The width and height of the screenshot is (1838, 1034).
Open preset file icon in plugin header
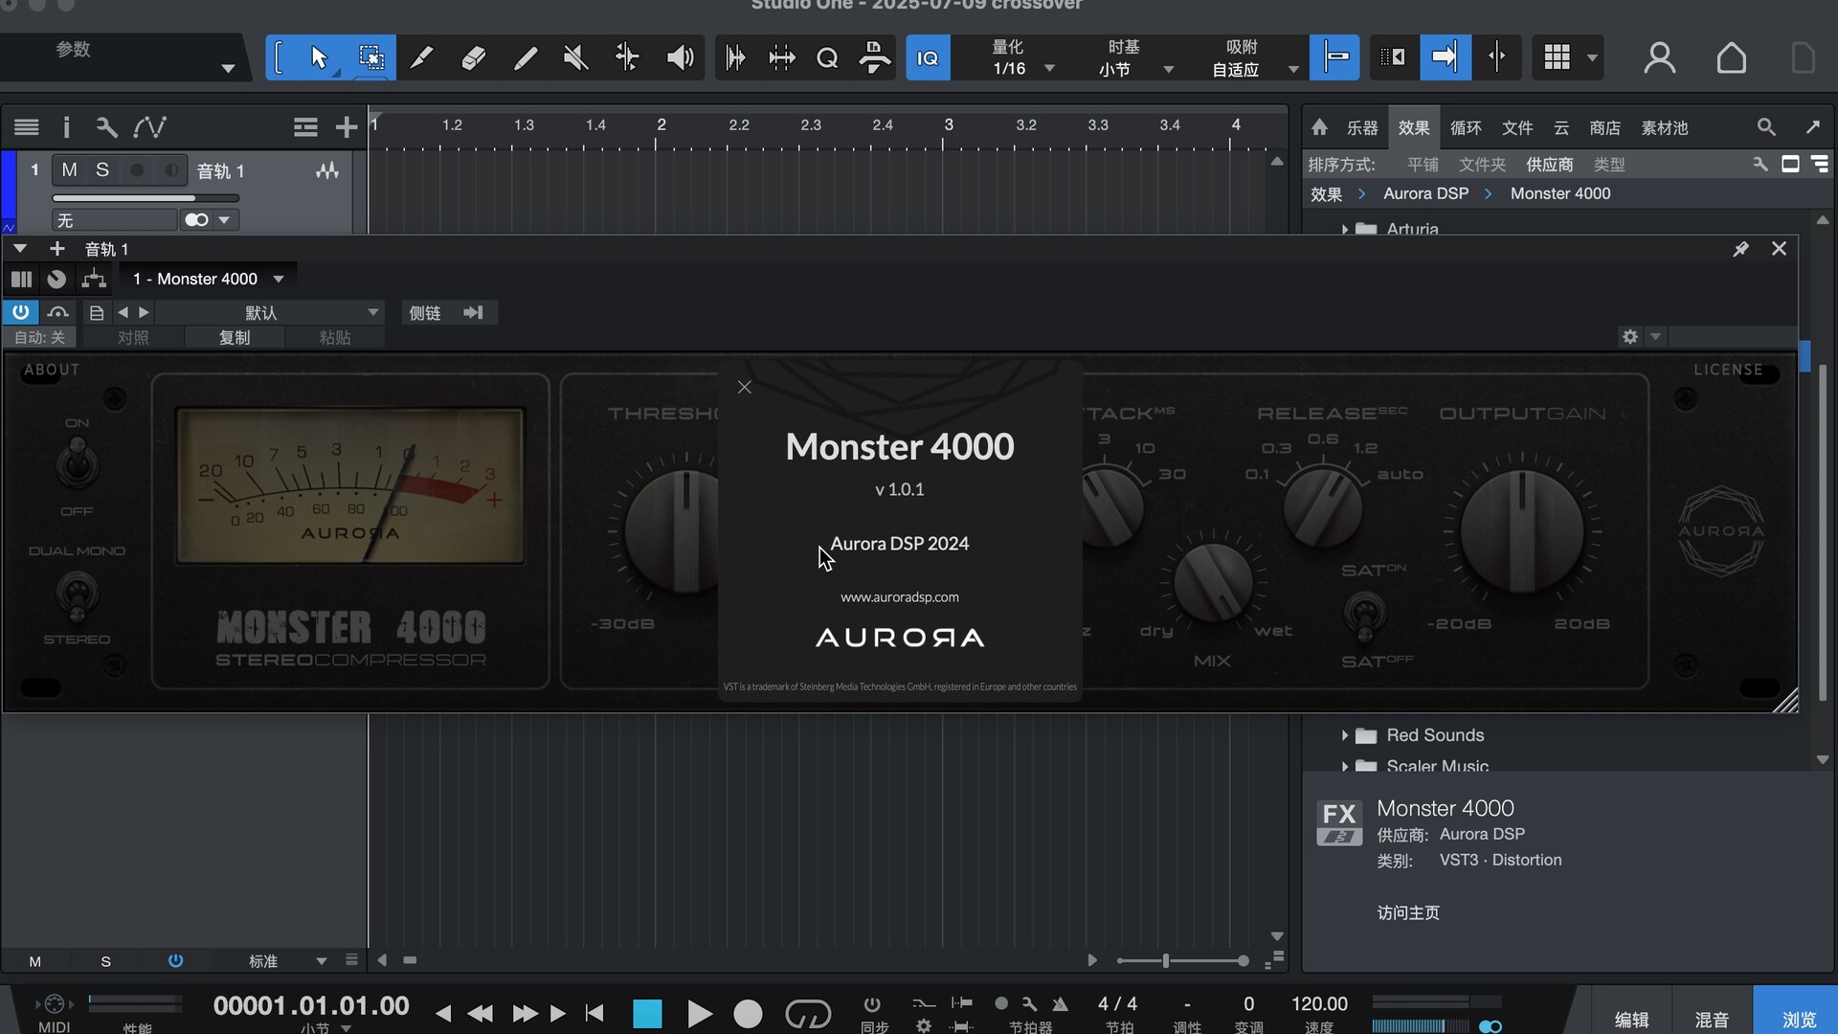[96, 312]
